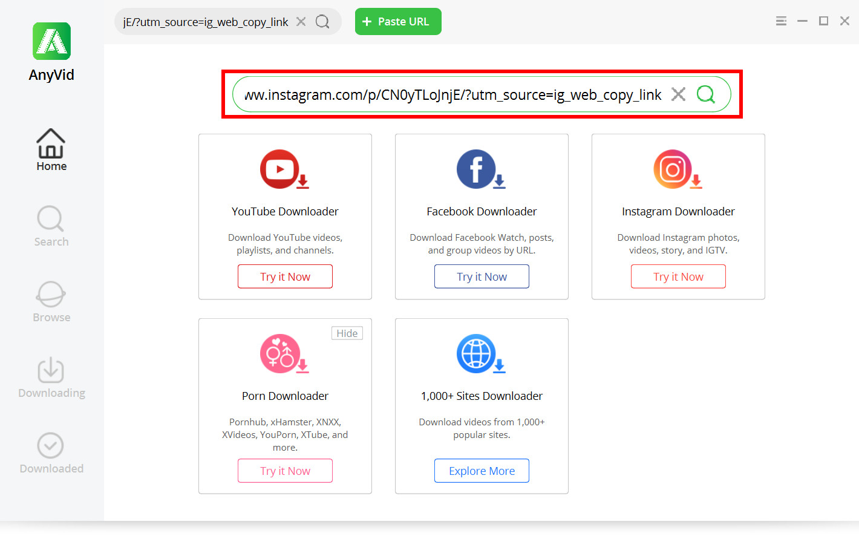This screenshot has height=536, width=859.
Task: Try it Now for Facebook Downloader
Action: pyautogui.click(x=482, y=276)
